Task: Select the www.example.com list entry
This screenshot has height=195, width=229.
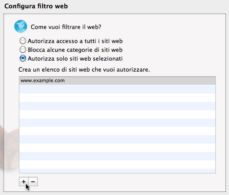Action: 117,81
